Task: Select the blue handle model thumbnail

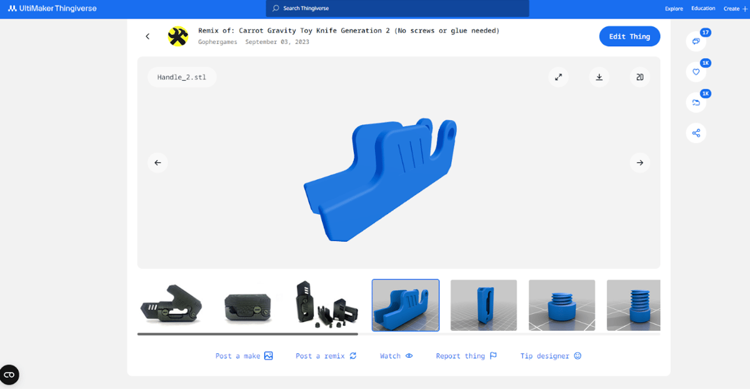Action: [406, 305]
